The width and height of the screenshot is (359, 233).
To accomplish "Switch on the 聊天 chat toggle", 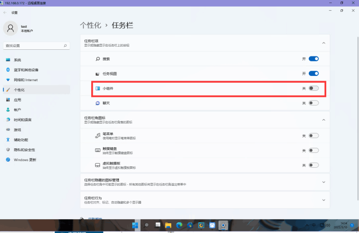I will point(313,103).
